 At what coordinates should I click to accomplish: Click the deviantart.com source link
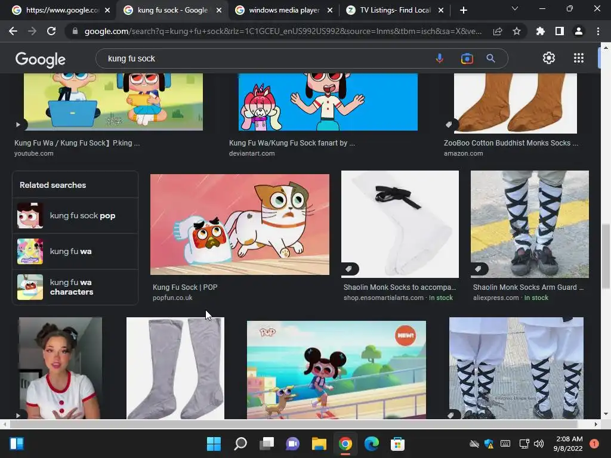tap(252, 153)
